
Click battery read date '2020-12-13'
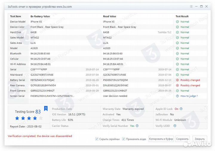pos(165,80)
